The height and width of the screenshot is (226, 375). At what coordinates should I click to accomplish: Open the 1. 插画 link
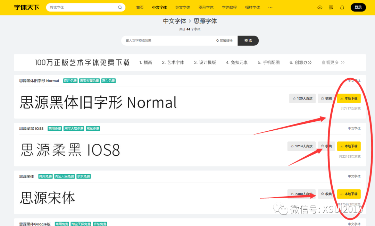145,62
